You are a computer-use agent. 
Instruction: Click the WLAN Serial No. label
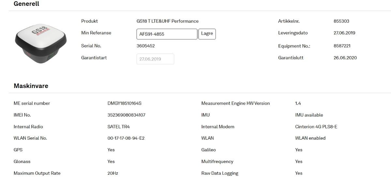pos(30,138)
